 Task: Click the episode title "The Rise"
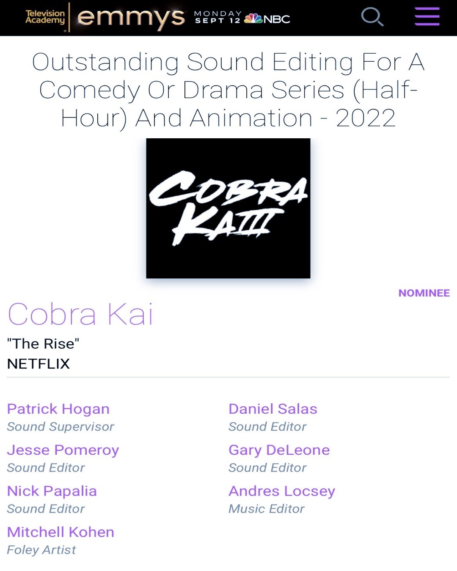pos(43,343)
